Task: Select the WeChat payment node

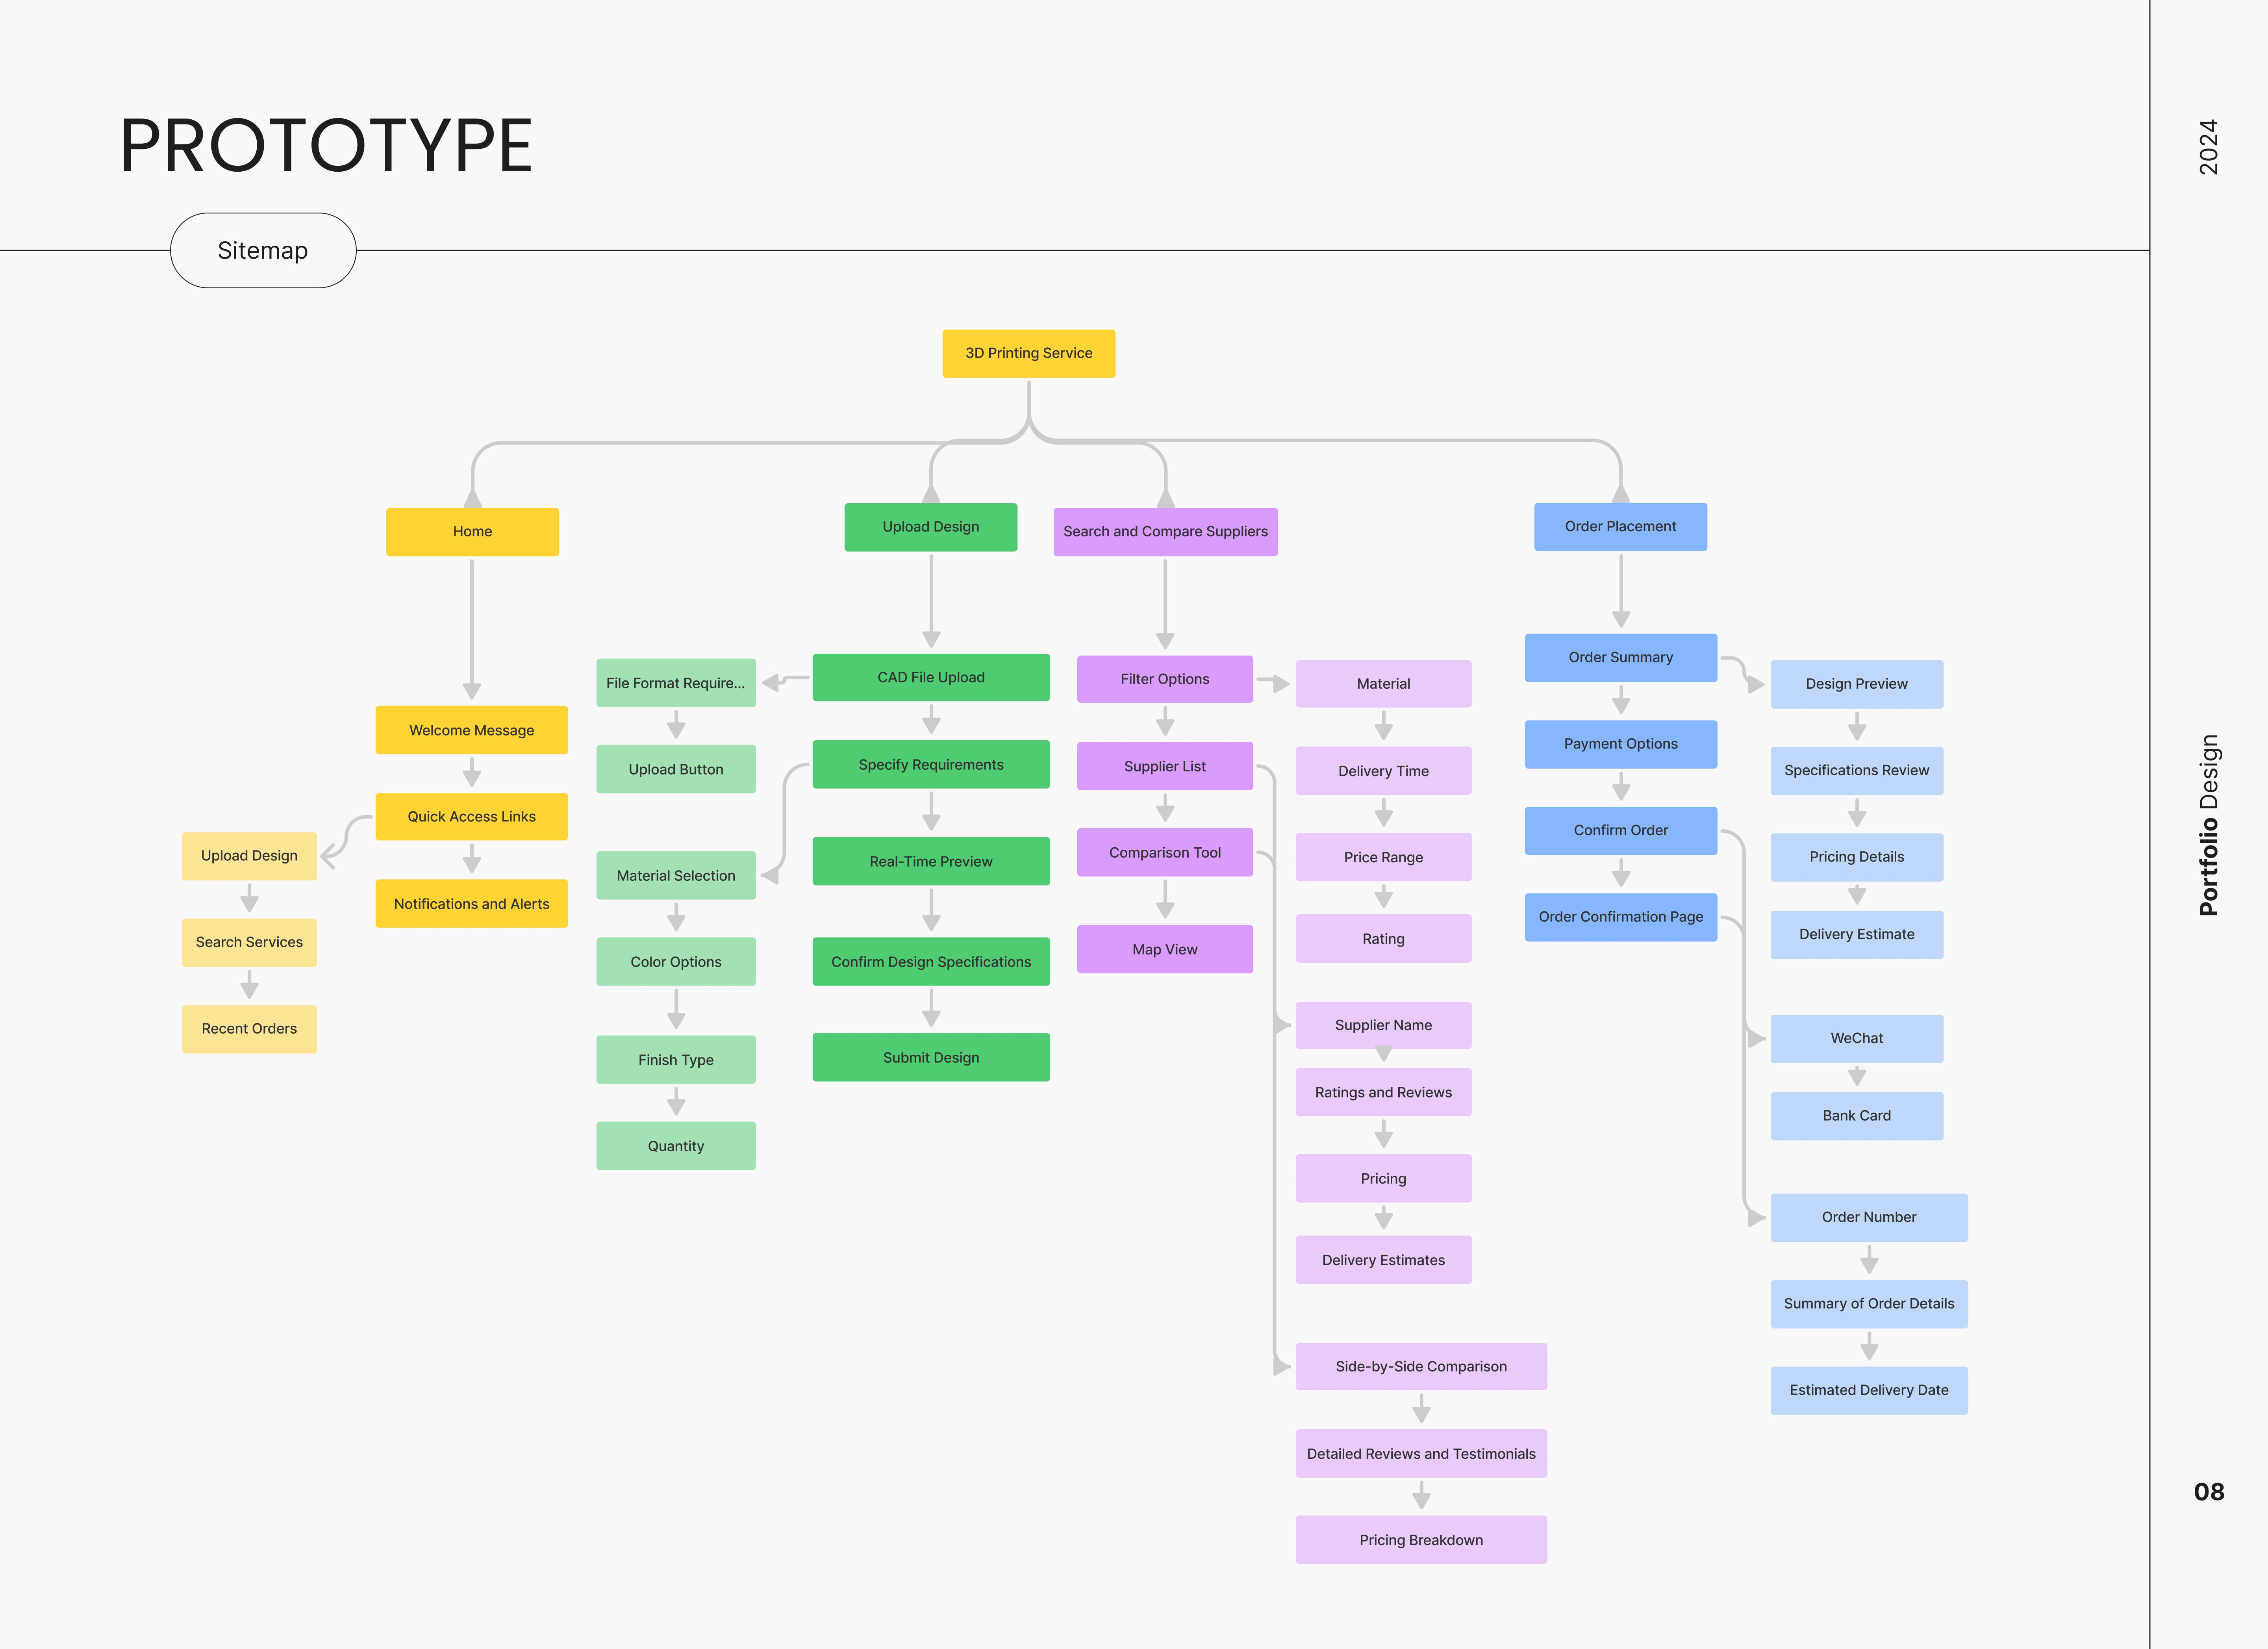Action: [x=1856, y=1038]
